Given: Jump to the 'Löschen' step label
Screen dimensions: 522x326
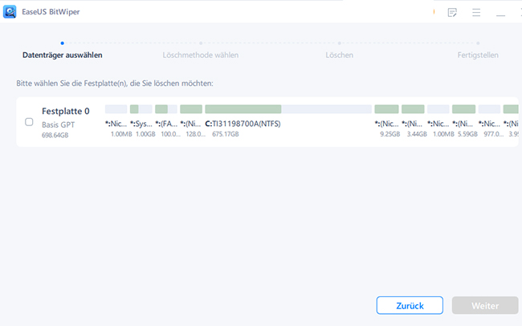Looking at the screenshot, I should [339, 55].
